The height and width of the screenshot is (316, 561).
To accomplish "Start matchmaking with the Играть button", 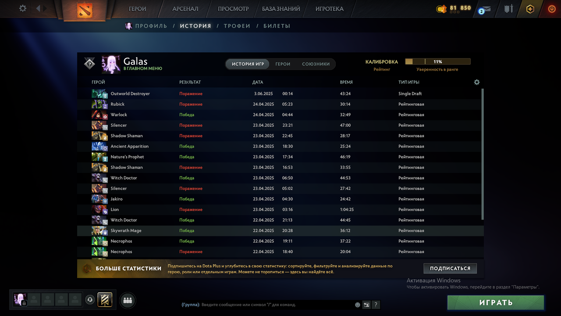I will pos(496,302).
